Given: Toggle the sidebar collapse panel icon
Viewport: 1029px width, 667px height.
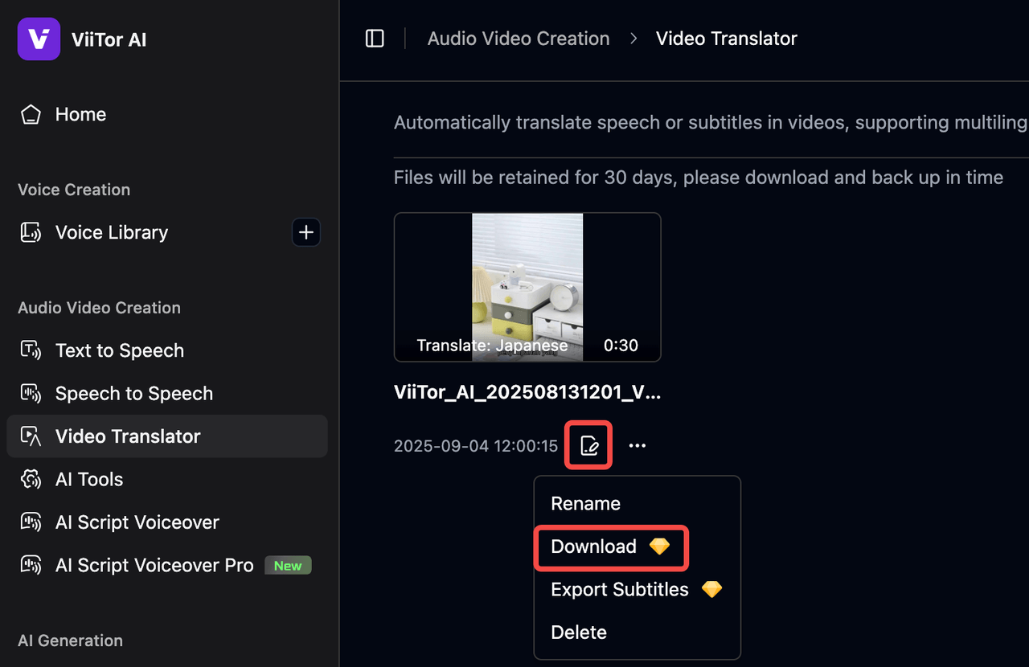Looking at the screenshot, I should (375, 39).
